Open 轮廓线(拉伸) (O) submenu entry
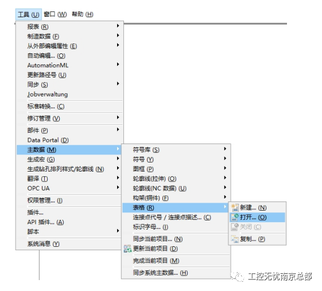 click(x=176, y=179)
